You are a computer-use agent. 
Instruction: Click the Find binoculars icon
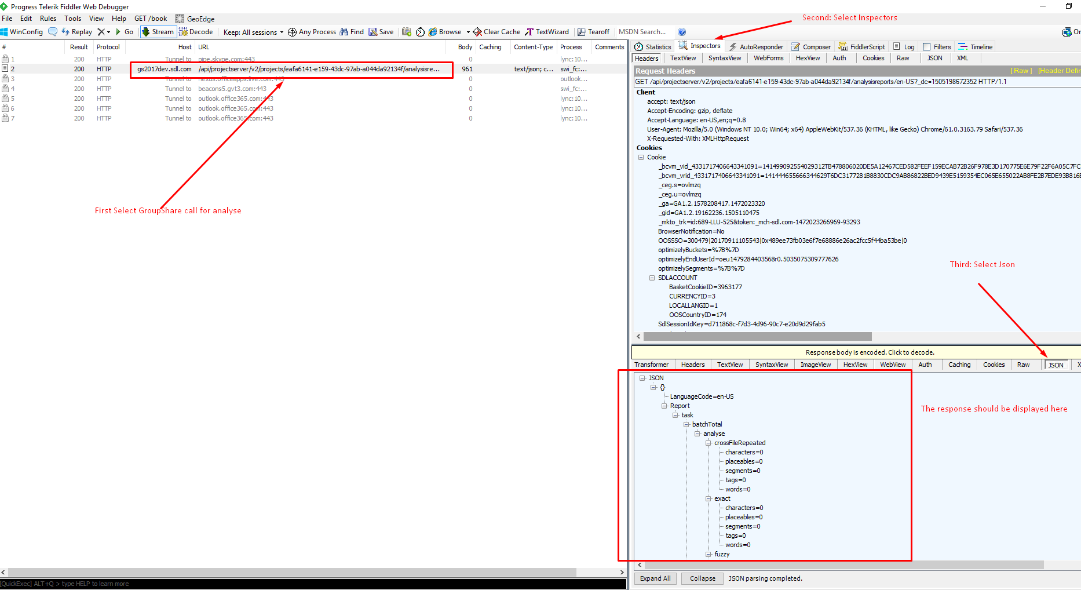pyautogui.click(x=344, y=32)
